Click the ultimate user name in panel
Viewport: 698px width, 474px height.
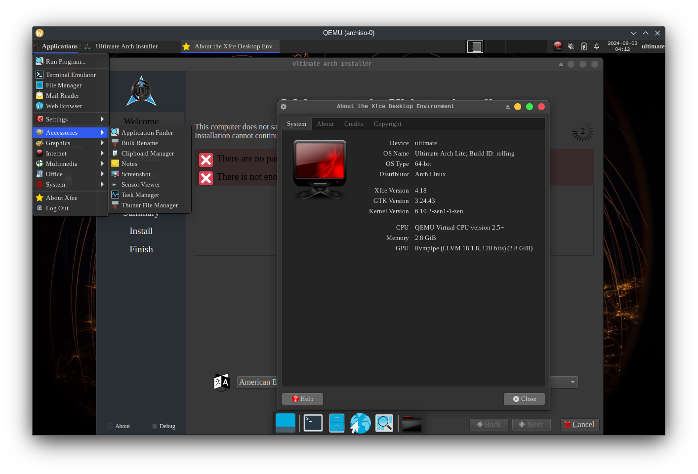pos(653,46)
